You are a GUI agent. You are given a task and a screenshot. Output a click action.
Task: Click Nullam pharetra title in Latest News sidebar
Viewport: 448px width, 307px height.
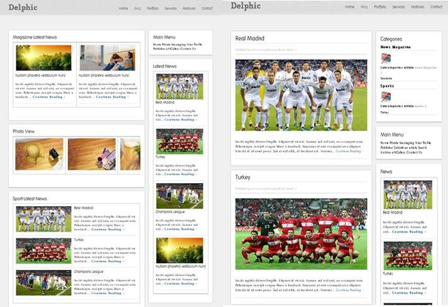(x=180, y=266)
